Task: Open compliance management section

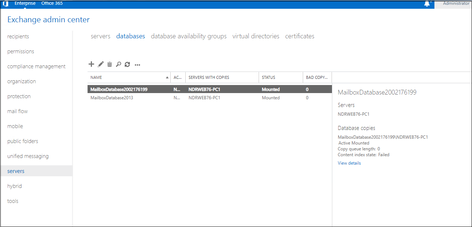Action: pos(36,66)
